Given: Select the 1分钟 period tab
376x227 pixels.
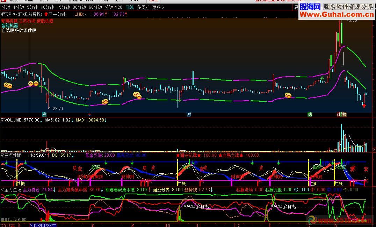Looking at the screenshot, I should 19,7.
